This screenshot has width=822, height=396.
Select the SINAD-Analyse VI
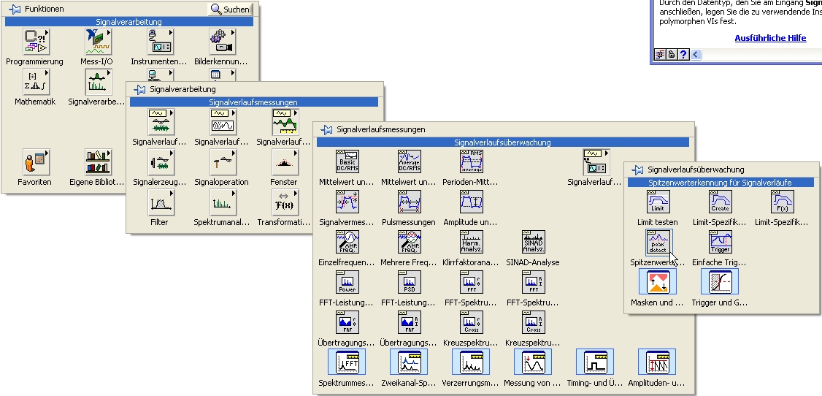534,242
